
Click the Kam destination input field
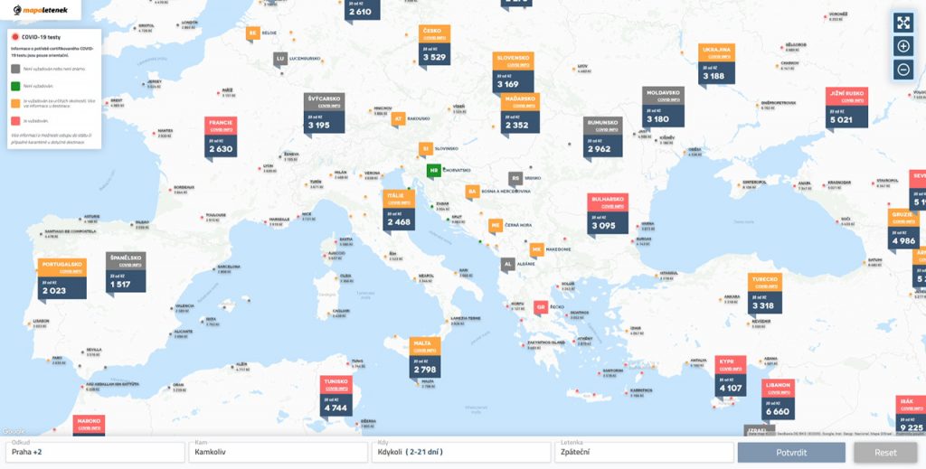pyautogui.click(x=277, y=452)
